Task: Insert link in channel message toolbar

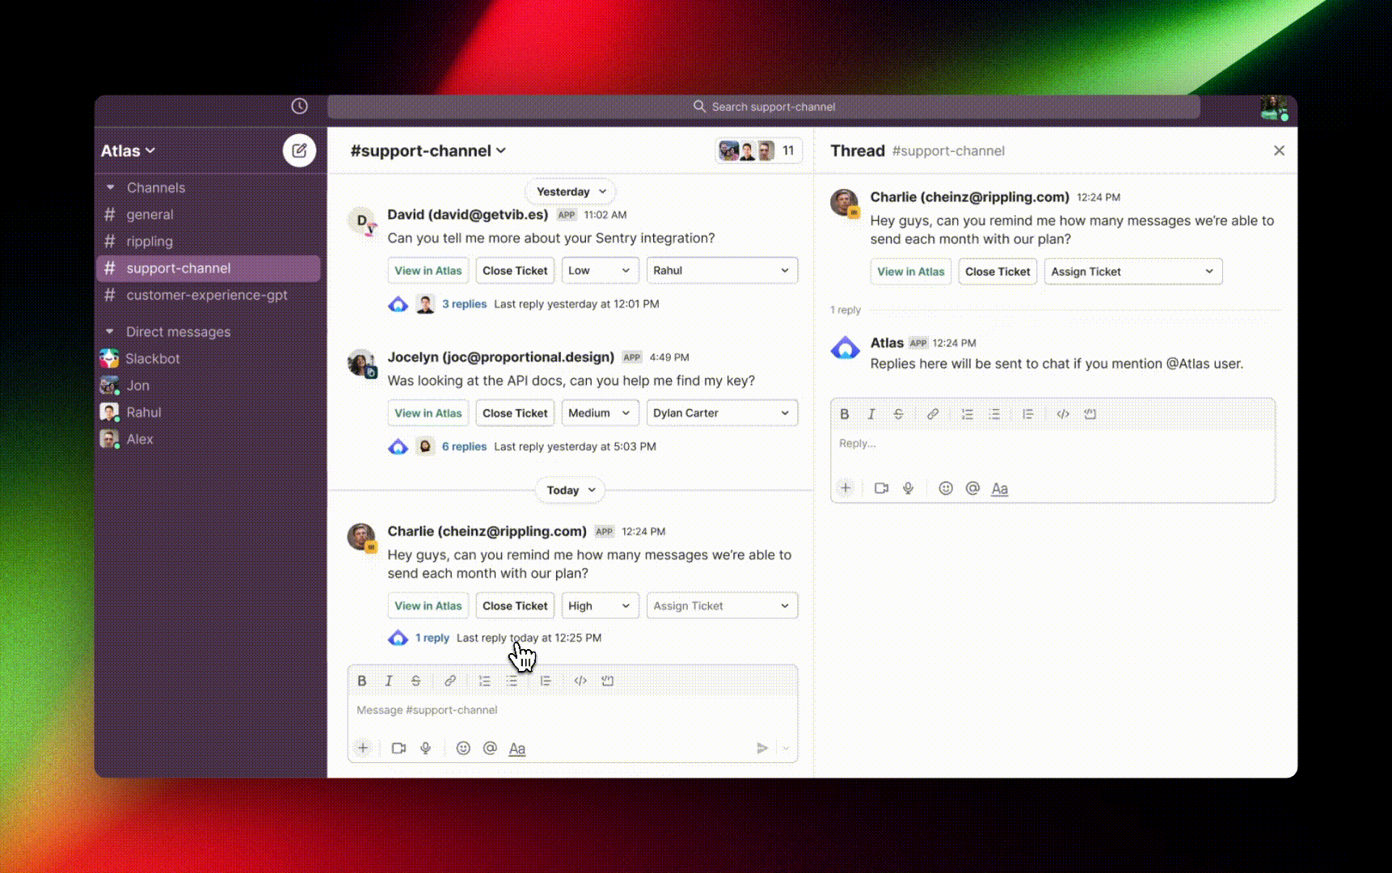Action: click(x=450, y=681)
